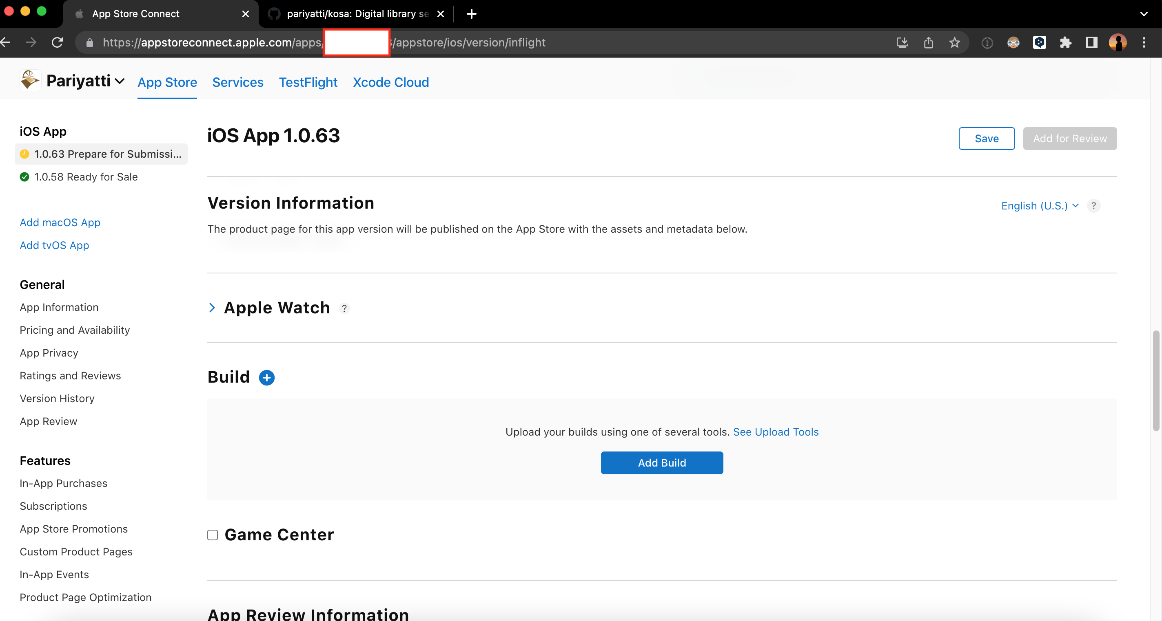Image resolution: width=1162 pixels, height=621 pixels.
Task: Open the Extensions puzzle piece menu
Action: (1065, 43)
